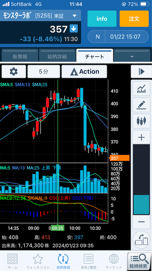The height and width of the screenshot is (271, 152).
Task: Tap the SIGNAL:9 legend label
Action: [37, 198]
